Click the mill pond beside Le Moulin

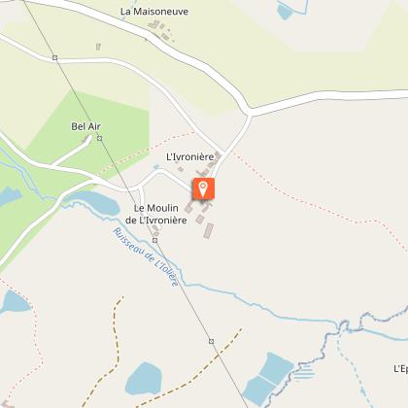[x=95, y=202]
